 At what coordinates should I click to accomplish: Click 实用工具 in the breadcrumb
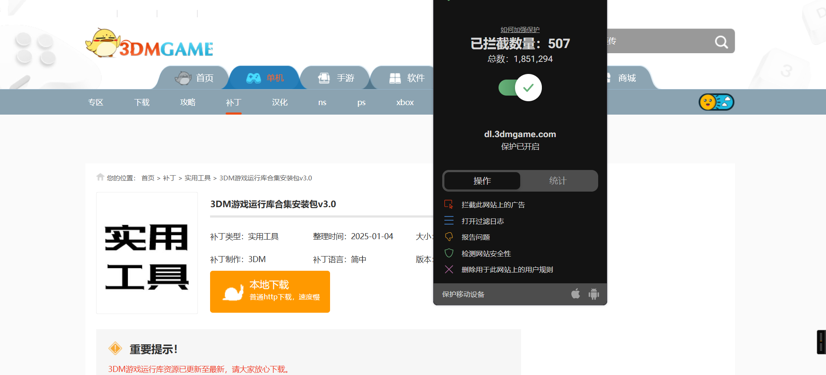coord(198,178)
